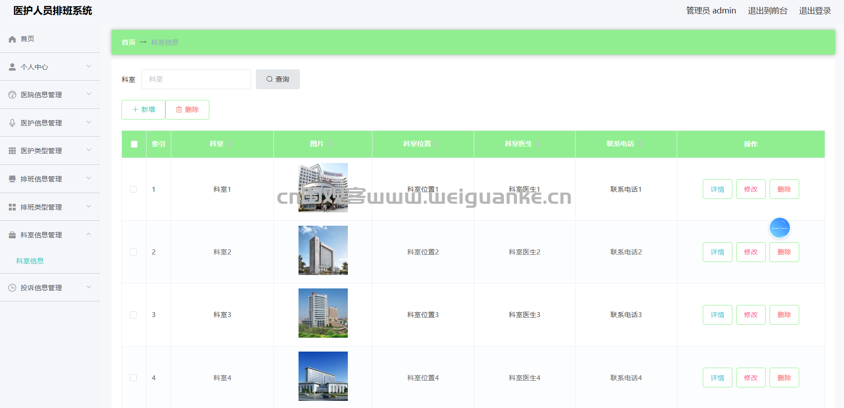Open 详情 for row 科室1

718,189
